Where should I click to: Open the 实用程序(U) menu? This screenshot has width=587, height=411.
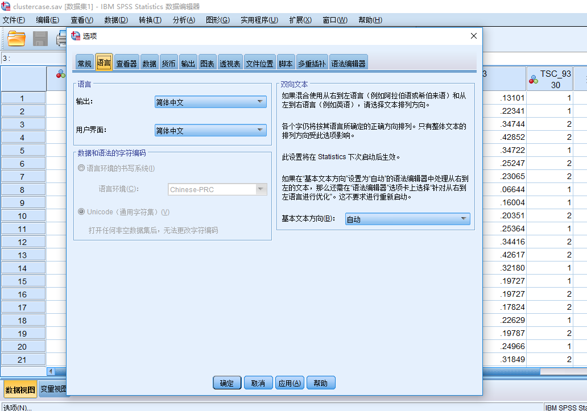pyautogui.click(x=259, y=20)
